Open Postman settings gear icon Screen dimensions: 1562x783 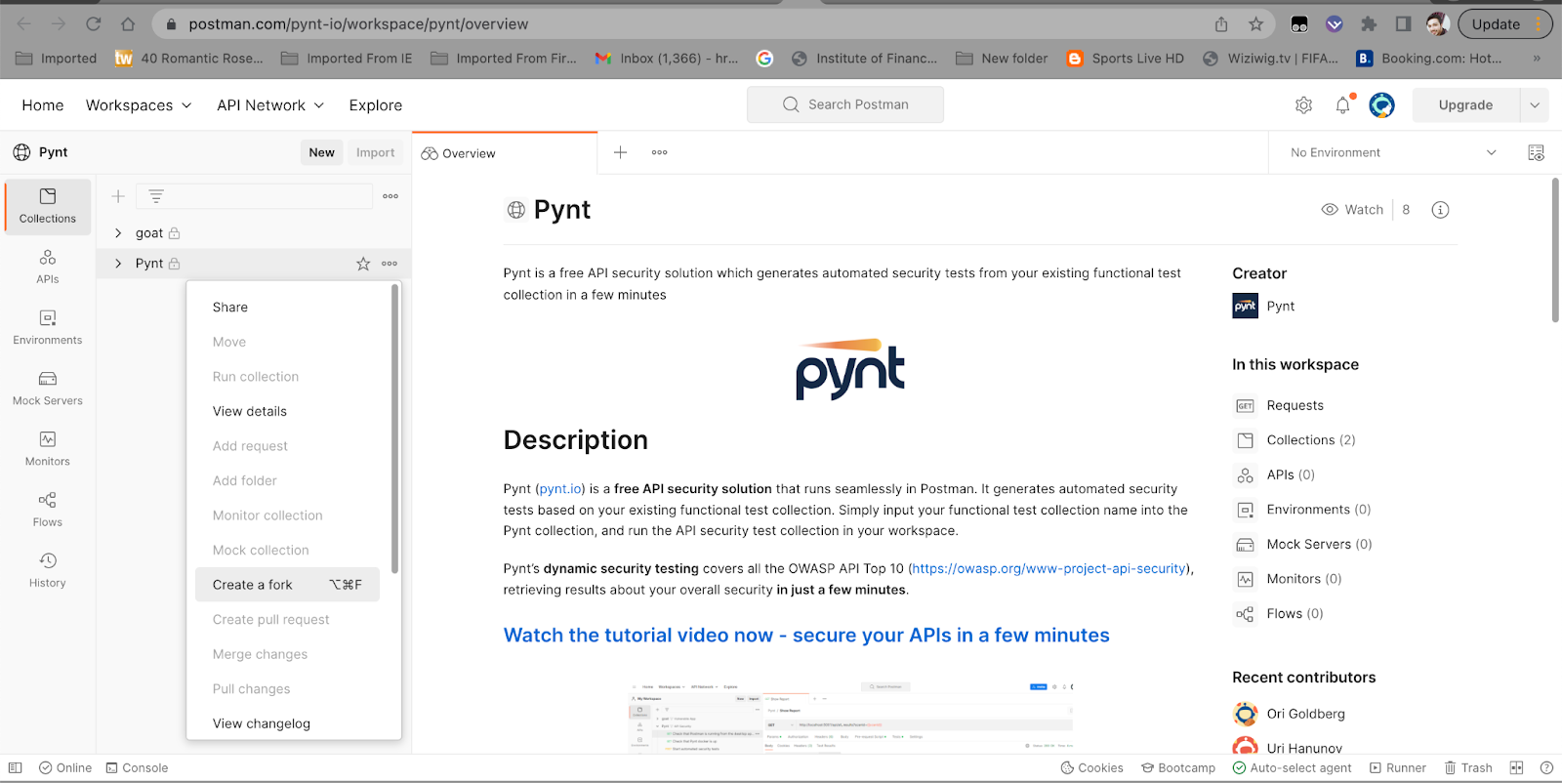point(1303,105)
